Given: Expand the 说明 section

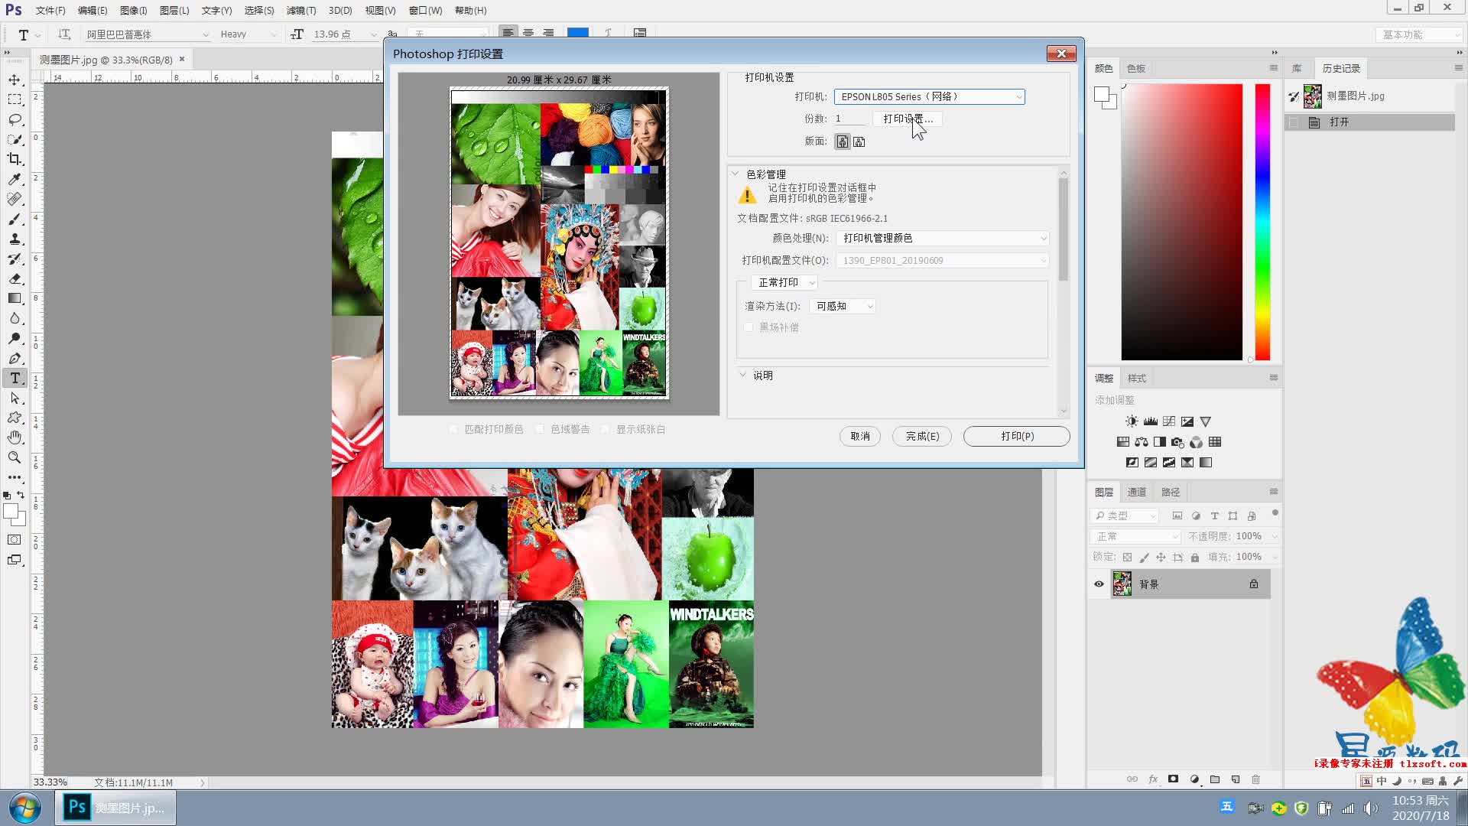Looking at the screenshot, I should point(742,376).
